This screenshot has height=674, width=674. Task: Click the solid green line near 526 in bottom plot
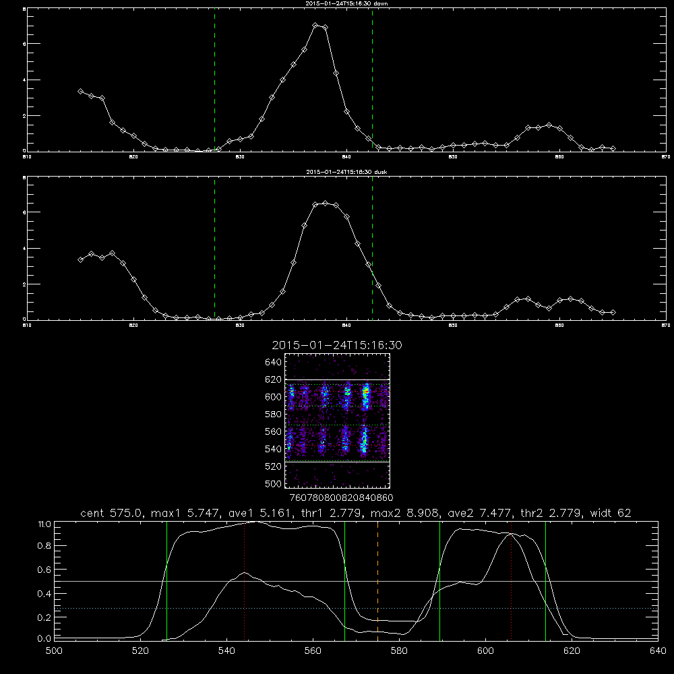(x=166, y=581)
